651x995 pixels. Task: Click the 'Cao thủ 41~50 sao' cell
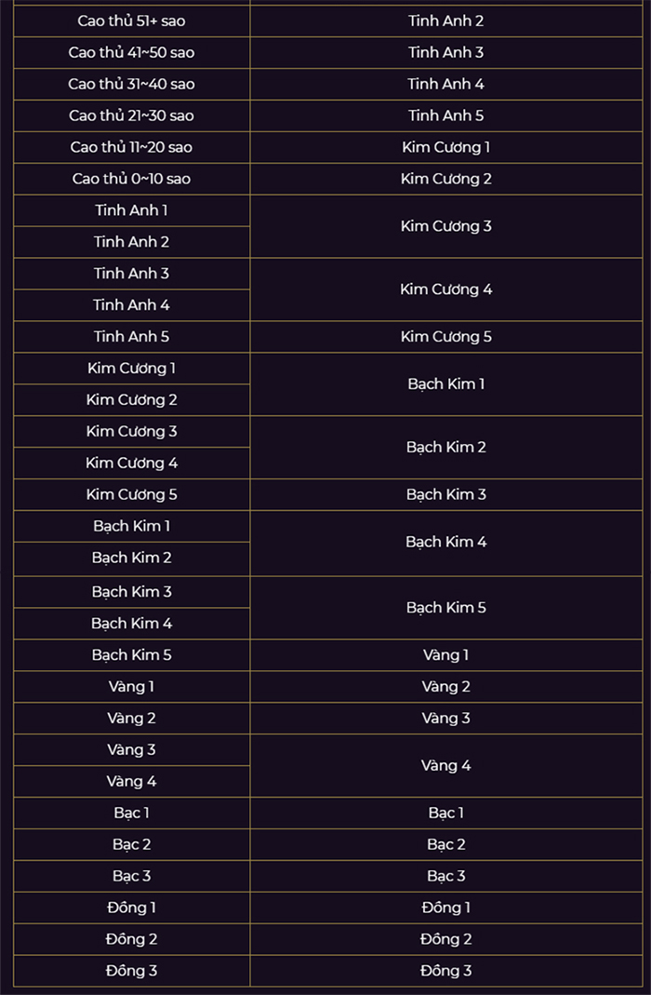(x=132, y=53)
